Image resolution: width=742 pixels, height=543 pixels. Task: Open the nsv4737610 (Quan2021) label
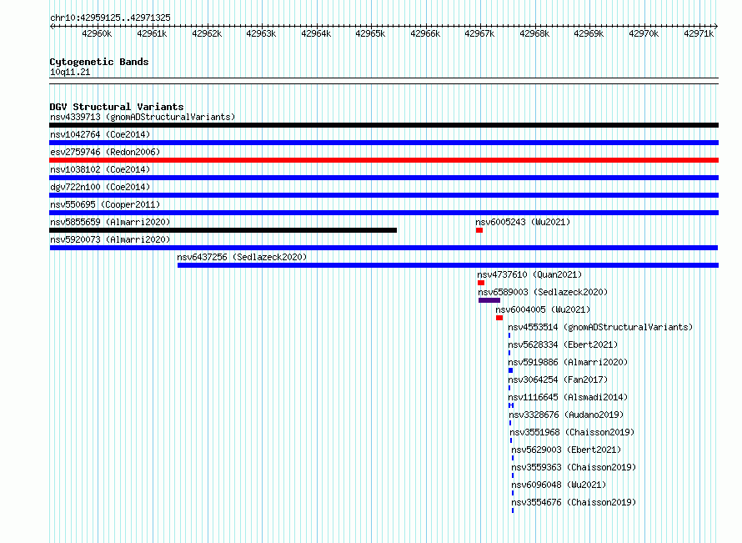click(529, 274)
